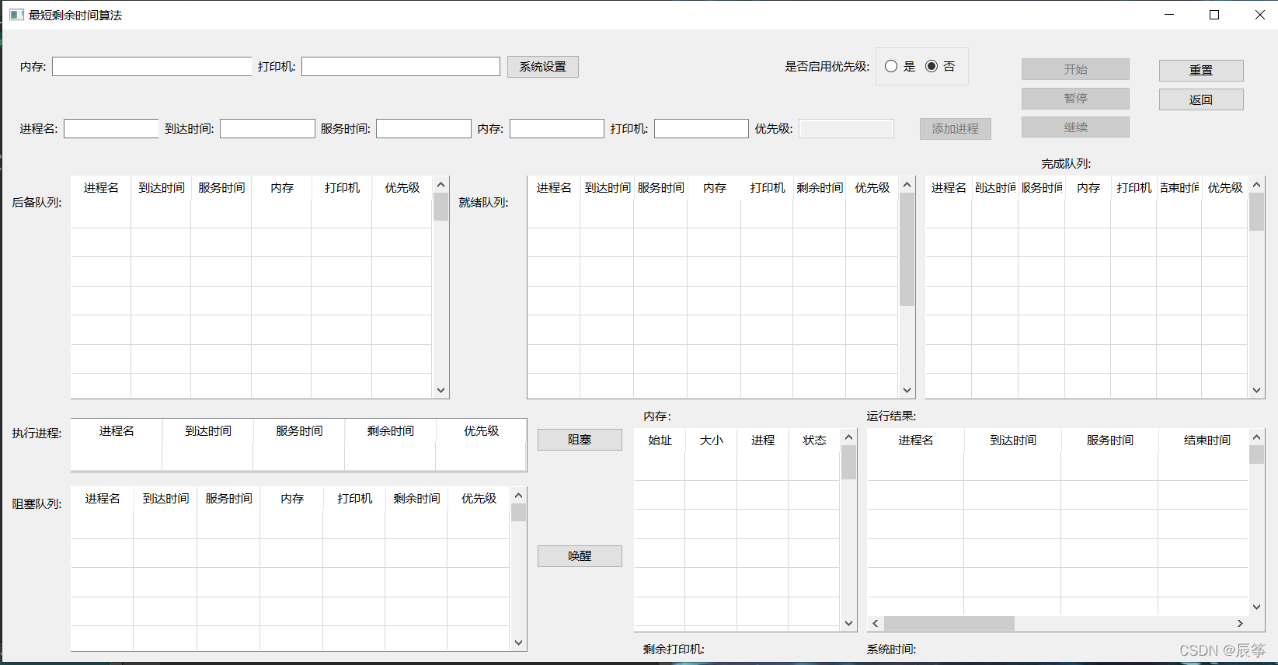This screenshot has height=665, width=1278.
Task: Focus the process 内存 input field
Action: 557,129
